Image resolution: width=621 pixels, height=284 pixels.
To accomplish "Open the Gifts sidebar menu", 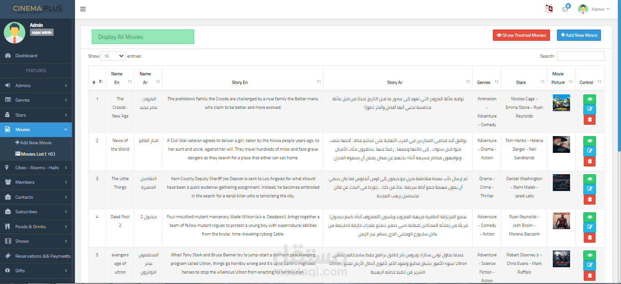I will pos(36,271).
